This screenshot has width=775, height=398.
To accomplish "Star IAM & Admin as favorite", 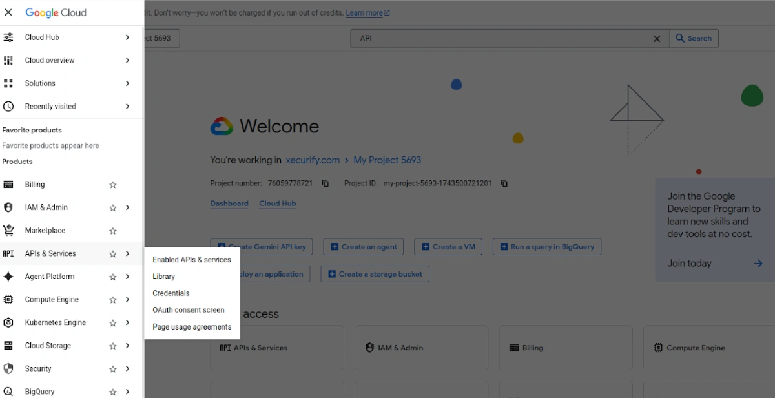I will [113, 208].
